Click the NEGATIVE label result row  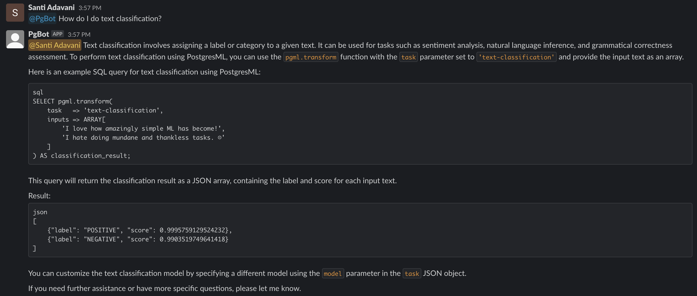(x=138, y=239)
